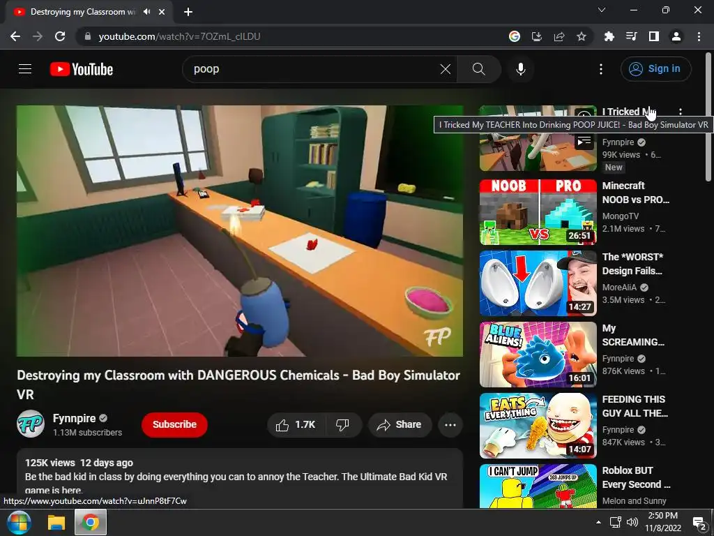Click the Google icon in address bar
This screenshot has height=536, width=714.
(x=515, y=36)
